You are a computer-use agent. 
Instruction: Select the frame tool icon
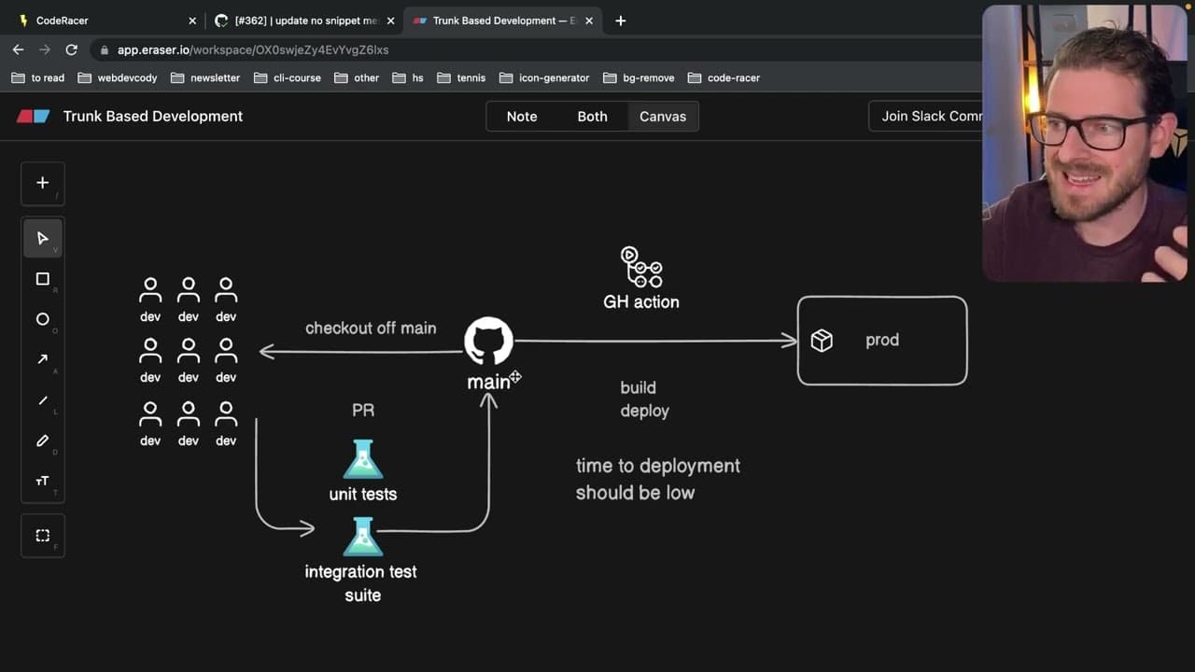tap(43, 536)
